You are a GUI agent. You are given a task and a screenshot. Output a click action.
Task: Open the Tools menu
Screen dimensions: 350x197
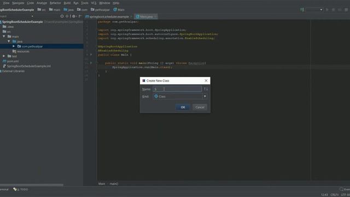(x=85, y=3)
